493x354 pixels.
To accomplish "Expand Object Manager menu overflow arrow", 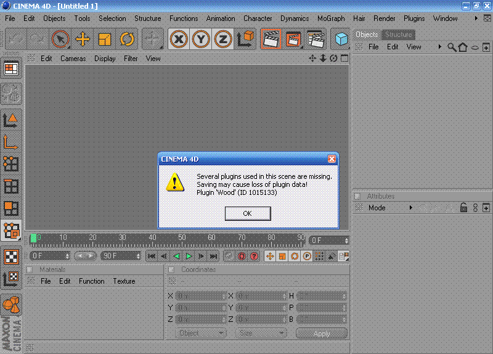I will click(x=440, y=47).
